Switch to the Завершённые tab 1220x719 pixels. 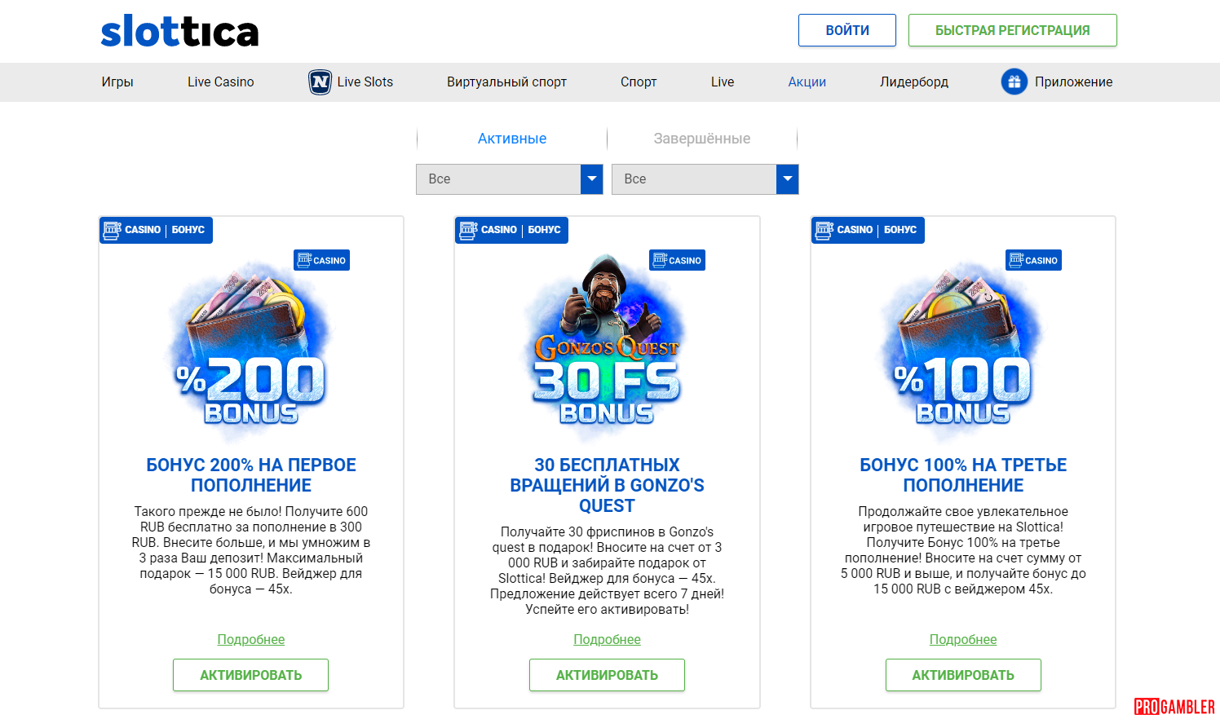pos(701,139)
